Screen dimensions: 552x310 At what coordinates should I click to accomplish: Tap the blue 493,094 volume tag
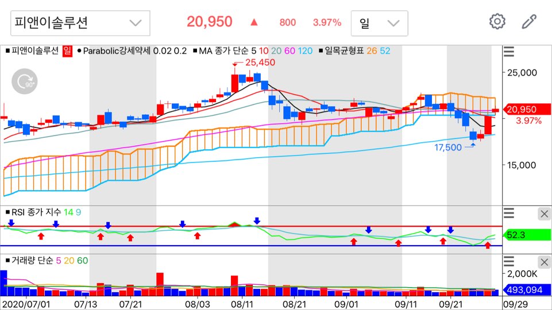tap(527, 290)
